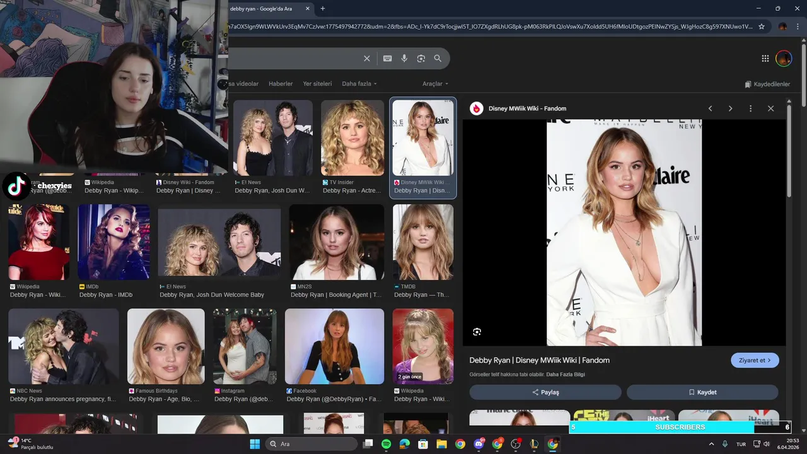Click the Ziyaret et button
Viewport: 807px width, 454px height.
[x=755, y=360]
